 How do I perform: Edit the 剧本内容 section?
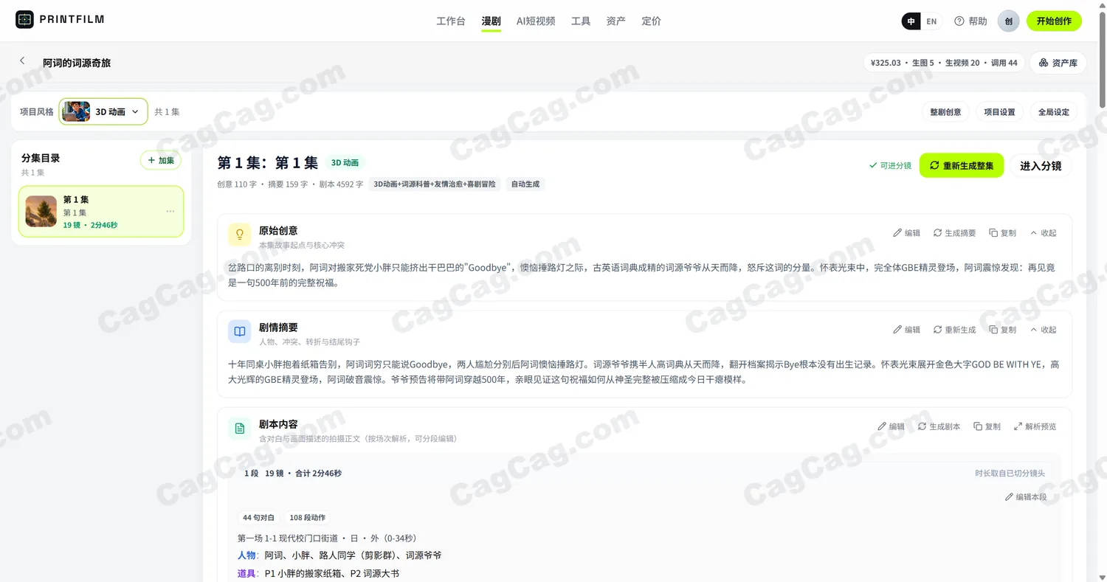(891, 426)
